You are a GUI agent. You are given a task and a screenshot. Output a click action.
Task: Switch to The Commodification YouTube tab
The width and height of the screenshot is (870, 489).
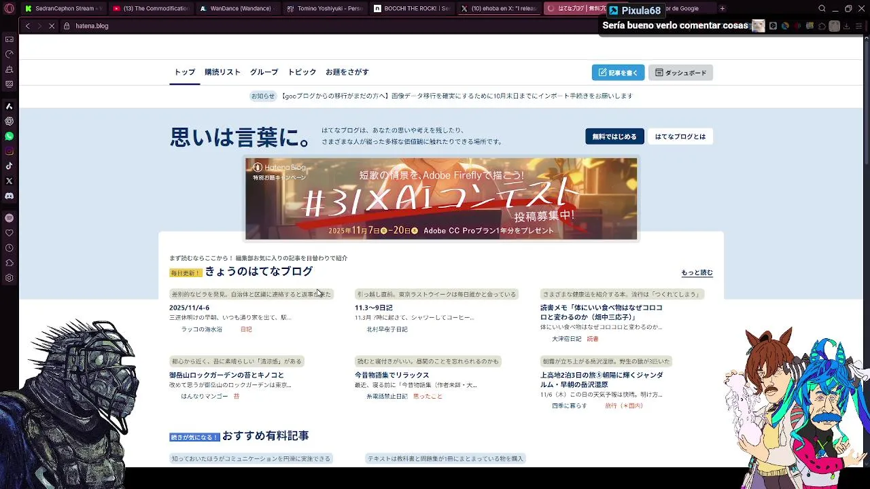coord(151,9)
